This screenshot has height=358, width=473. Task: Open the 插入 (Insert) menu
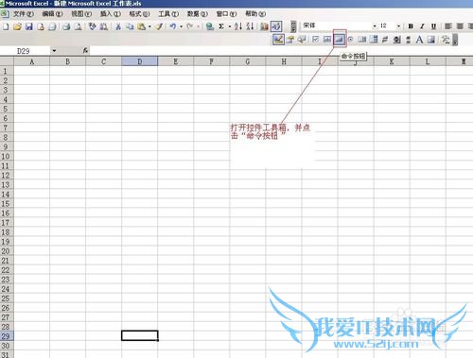[x=111, y=14]
